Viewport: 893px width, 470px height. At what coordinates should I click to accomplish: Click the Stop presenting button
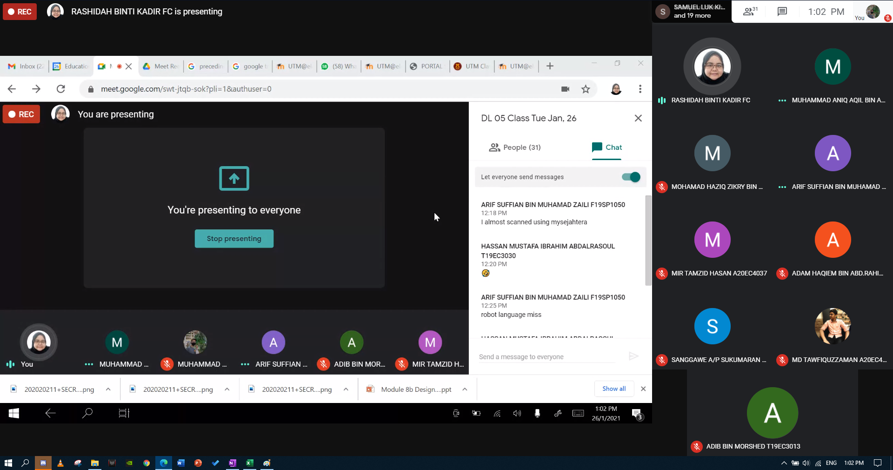(234, 239)
